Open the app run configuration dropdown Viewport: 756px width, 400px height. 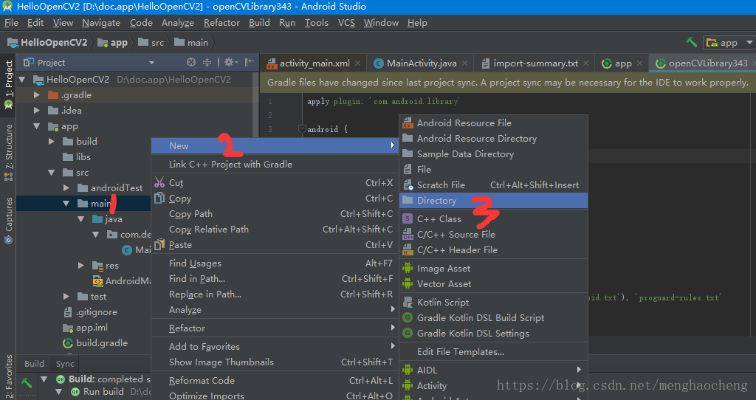[x=729, y=42]
